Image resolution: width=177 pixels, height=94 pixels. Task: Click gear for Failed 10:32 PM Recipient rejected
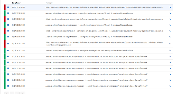click(8, 44)
